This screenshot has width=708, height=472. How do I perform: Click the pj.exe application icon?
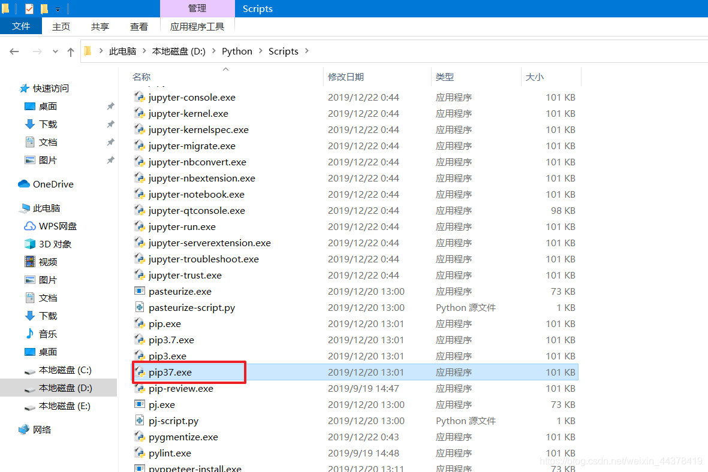[x=140, y=404]
